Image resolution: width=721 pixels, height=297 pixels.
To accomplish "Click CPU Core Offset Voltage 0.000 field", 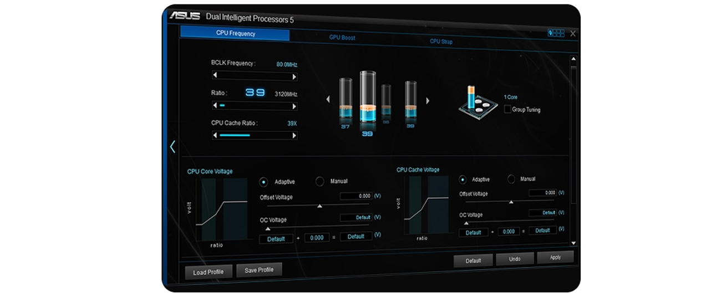I will pos(356,196).
